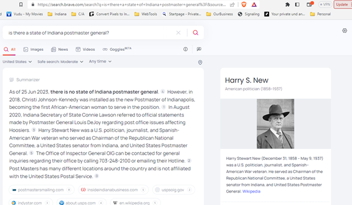352x205 pixels.
Task: Open the feedback icon beside the info icon
Action: (x=199, y=49)
